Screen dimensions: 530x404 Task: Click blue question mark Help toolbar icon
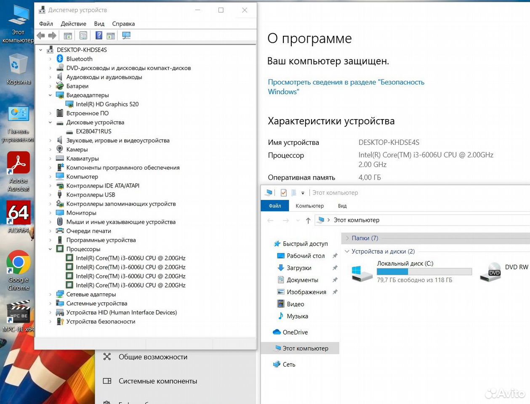[x=99, y=36]
